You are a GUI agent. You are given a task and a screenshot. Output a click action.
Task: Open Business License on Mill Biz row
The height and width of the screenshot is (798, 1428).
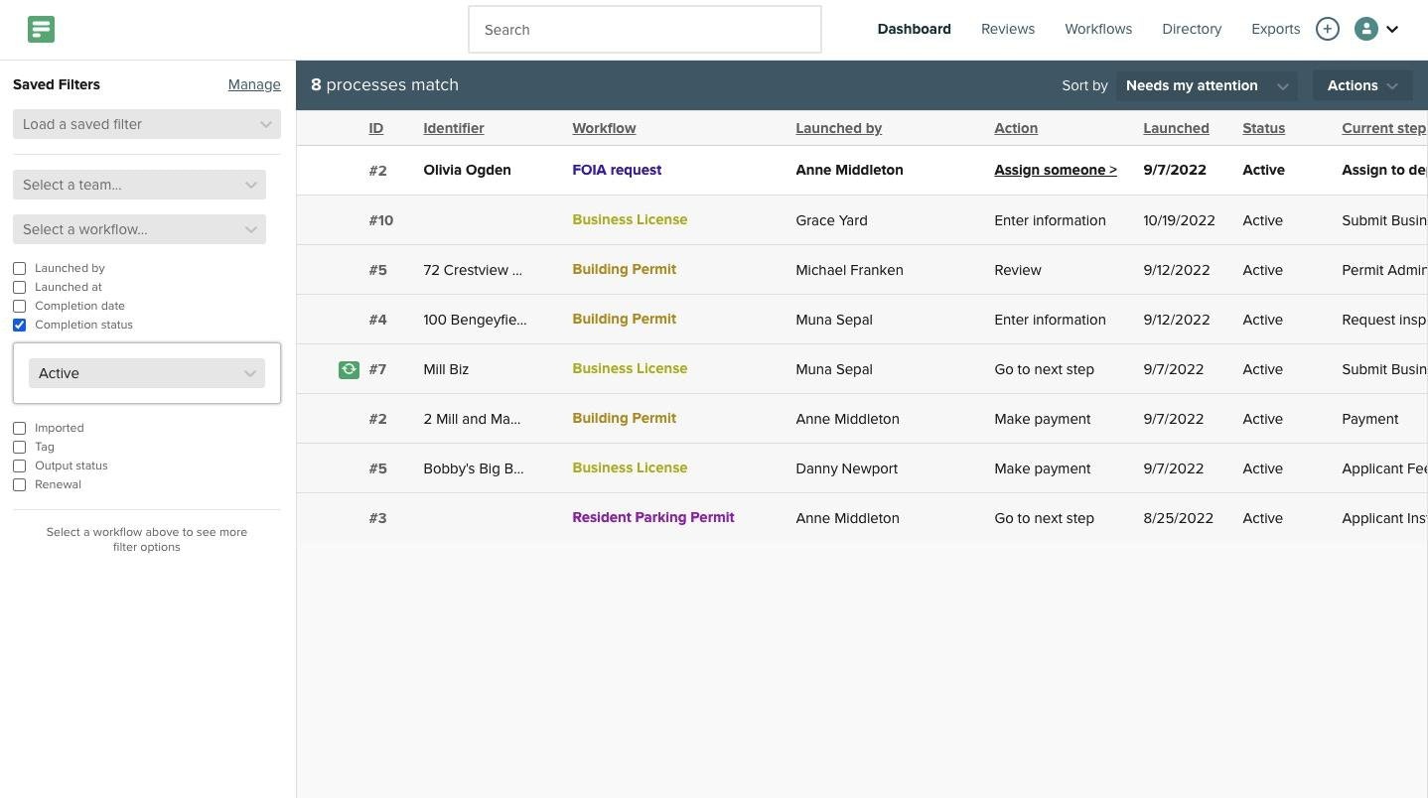[630, 368]
